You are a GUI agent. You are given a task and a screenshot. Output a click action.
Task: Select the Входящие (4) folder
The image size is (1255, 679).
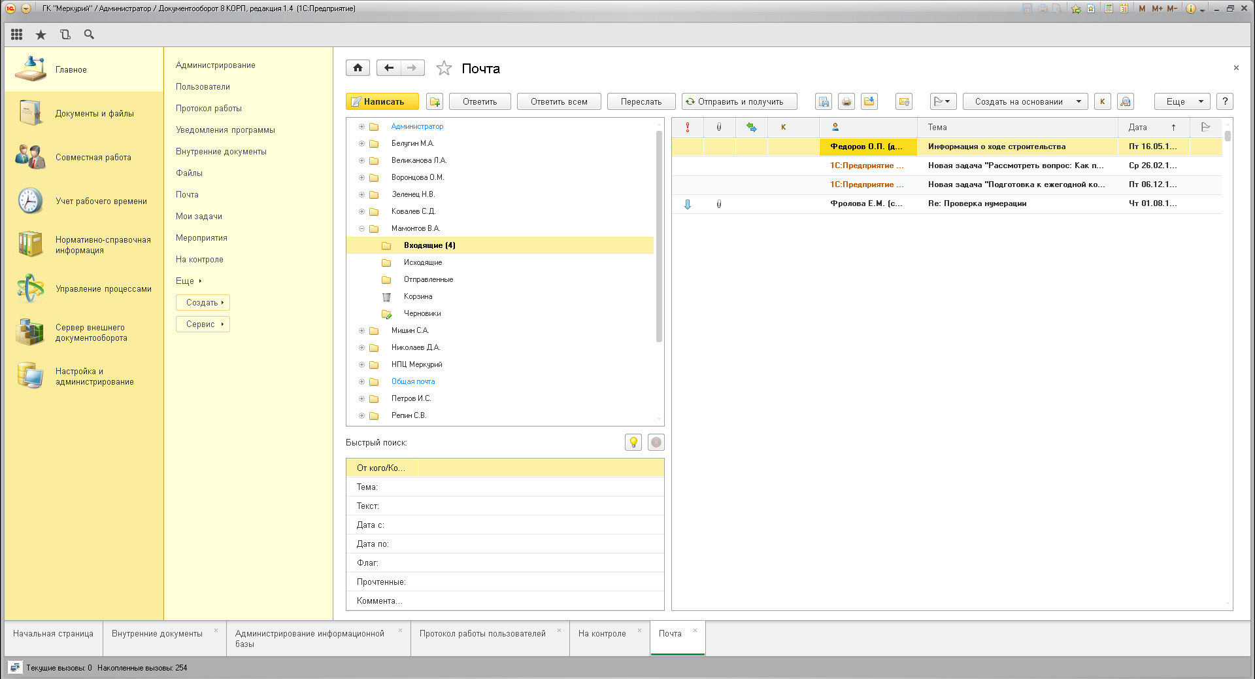tap(500, 245)
